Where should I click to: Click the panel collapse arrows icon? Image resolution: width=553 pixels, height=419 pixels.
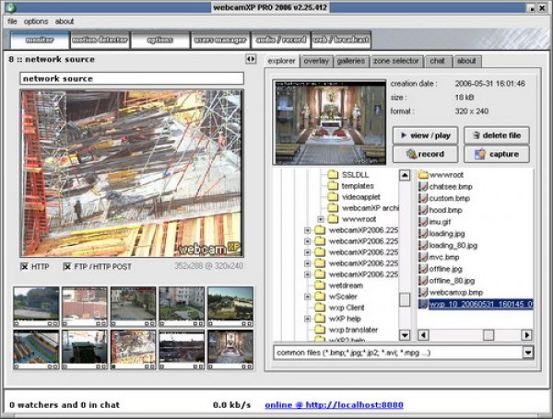(x=250, y=59)
